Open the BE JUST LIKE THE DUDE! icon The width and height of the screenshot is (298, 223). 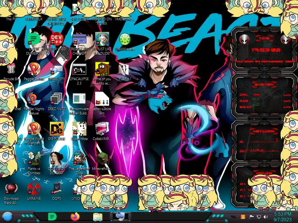click(102, 39)
